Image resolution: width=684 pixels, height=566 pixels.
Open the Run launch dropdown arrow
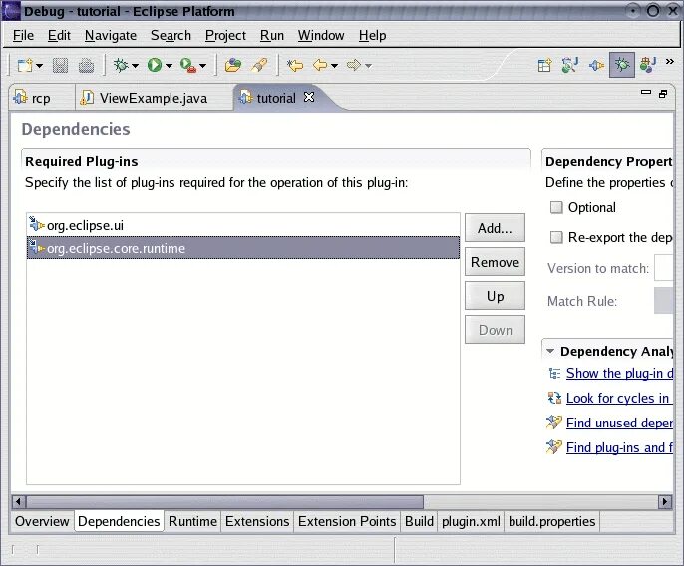click(169, 66)
